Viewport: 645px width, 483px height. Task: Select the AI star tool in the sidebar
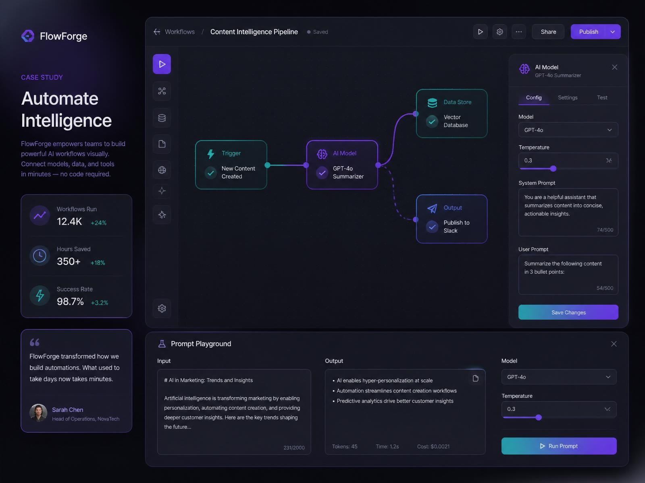pyautogui.click(x=162, y=215)
